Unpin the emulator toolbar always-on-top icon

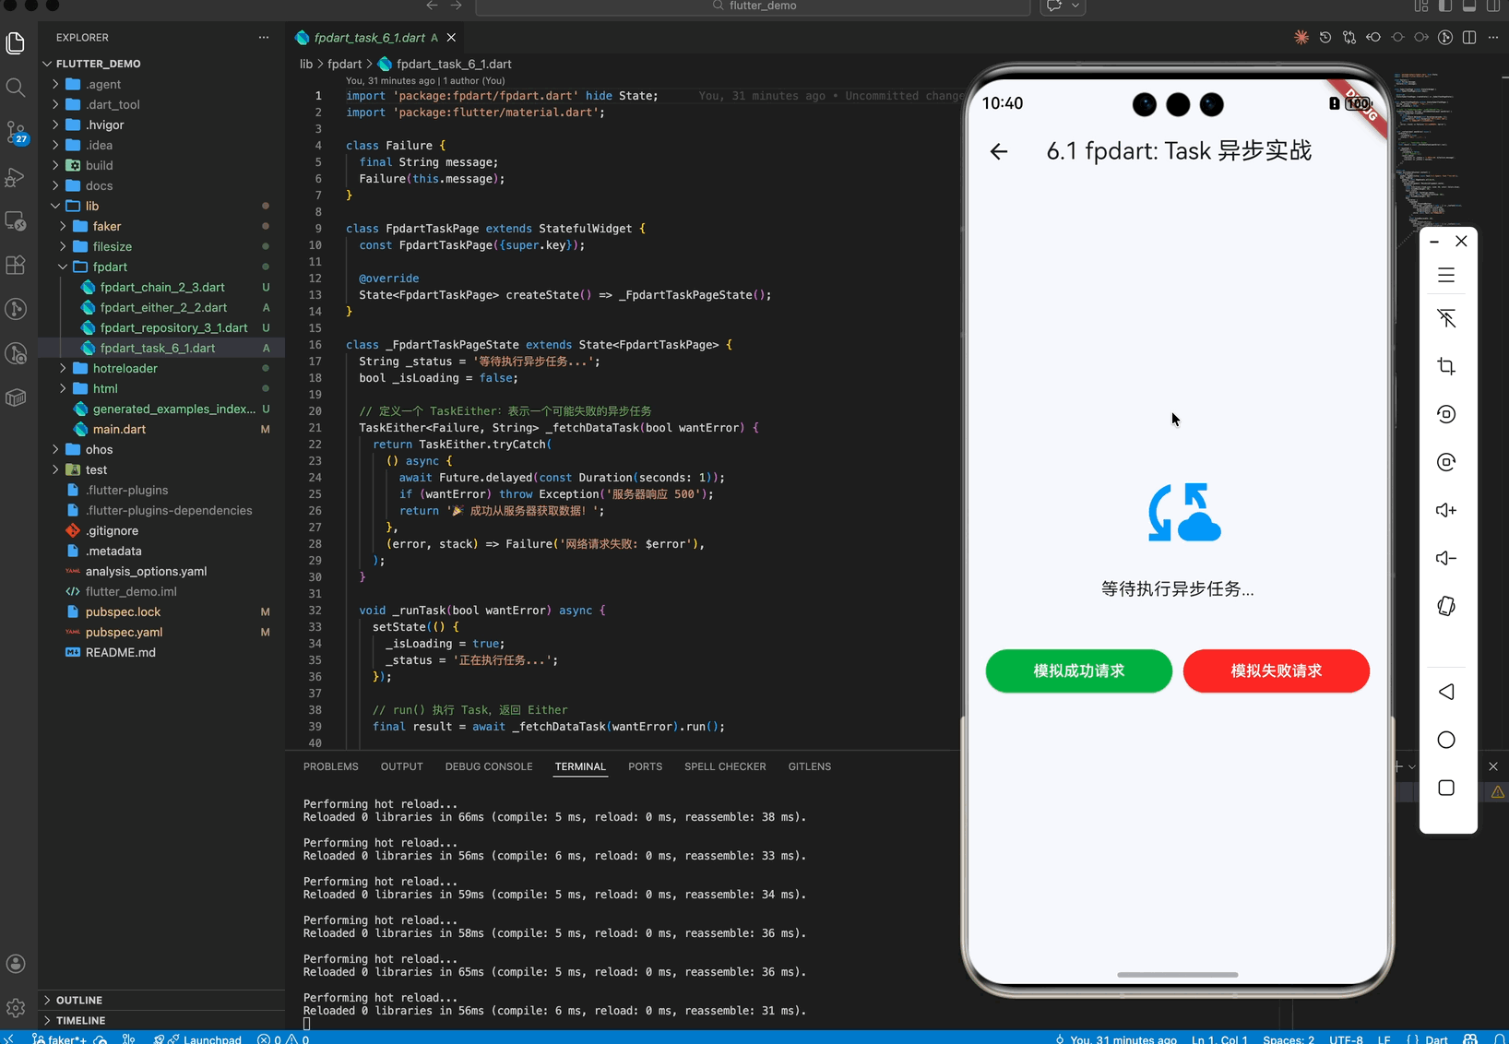(1446, 318)
